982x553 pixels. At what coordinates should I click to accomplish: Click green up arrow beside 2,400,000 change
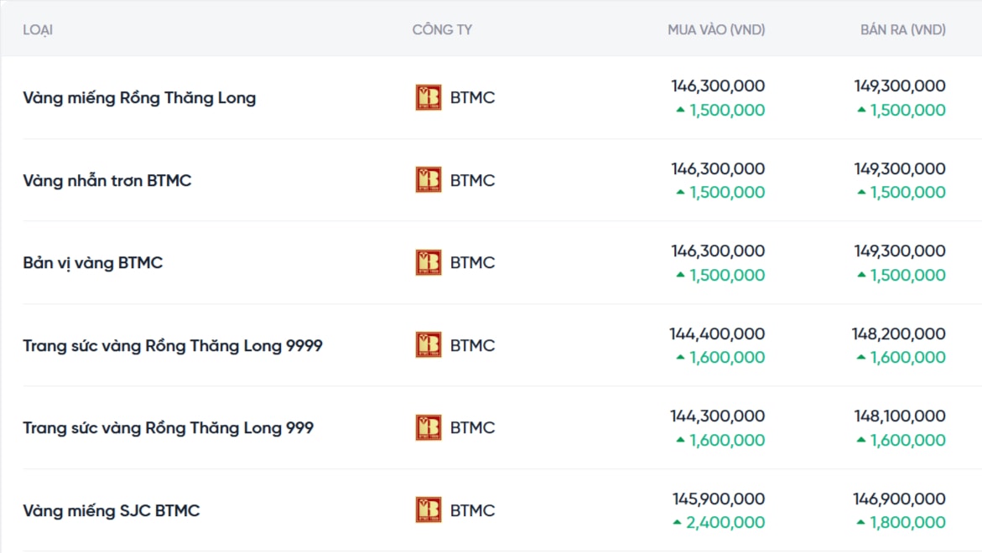pyautogui.click(x=678, y=523)
